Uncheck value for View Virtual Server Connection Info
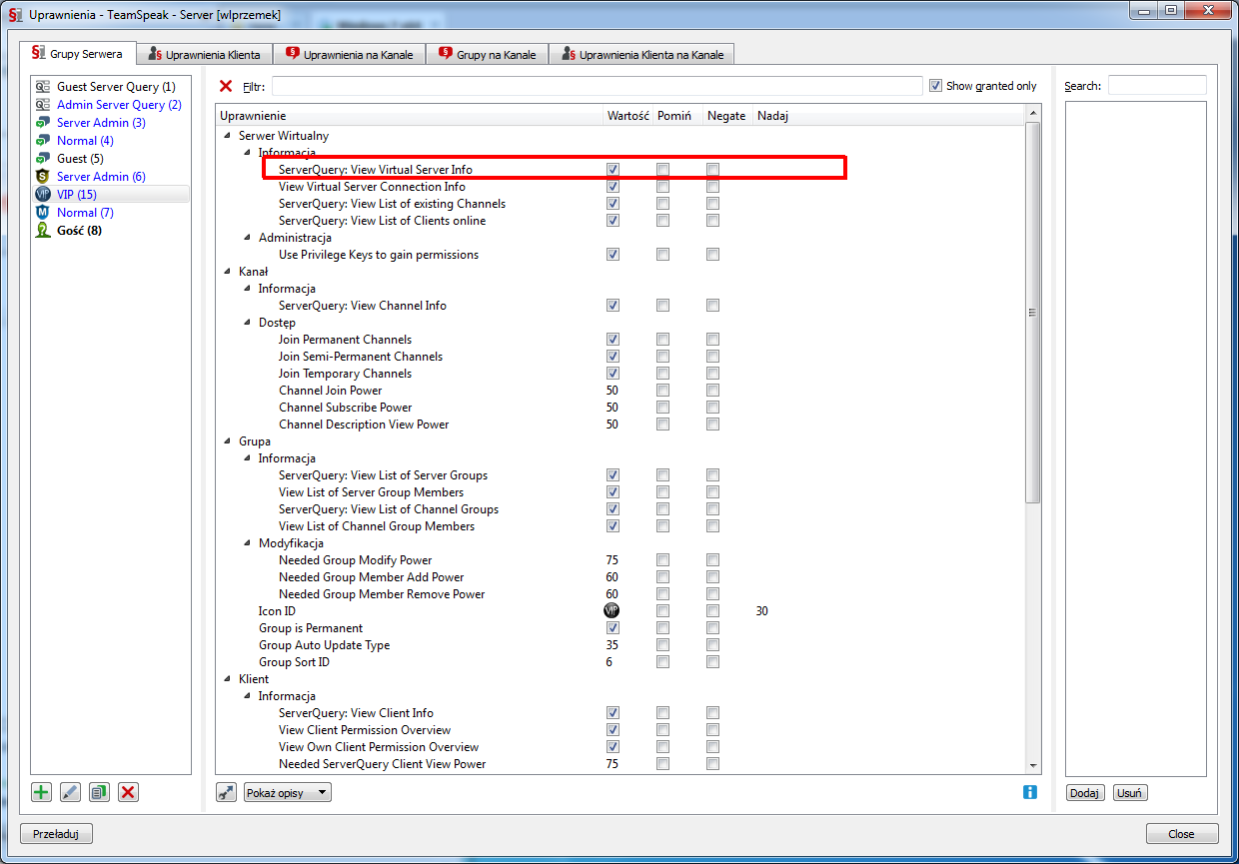This screenshot has width=1239, height=864. [x=613, y=187]
